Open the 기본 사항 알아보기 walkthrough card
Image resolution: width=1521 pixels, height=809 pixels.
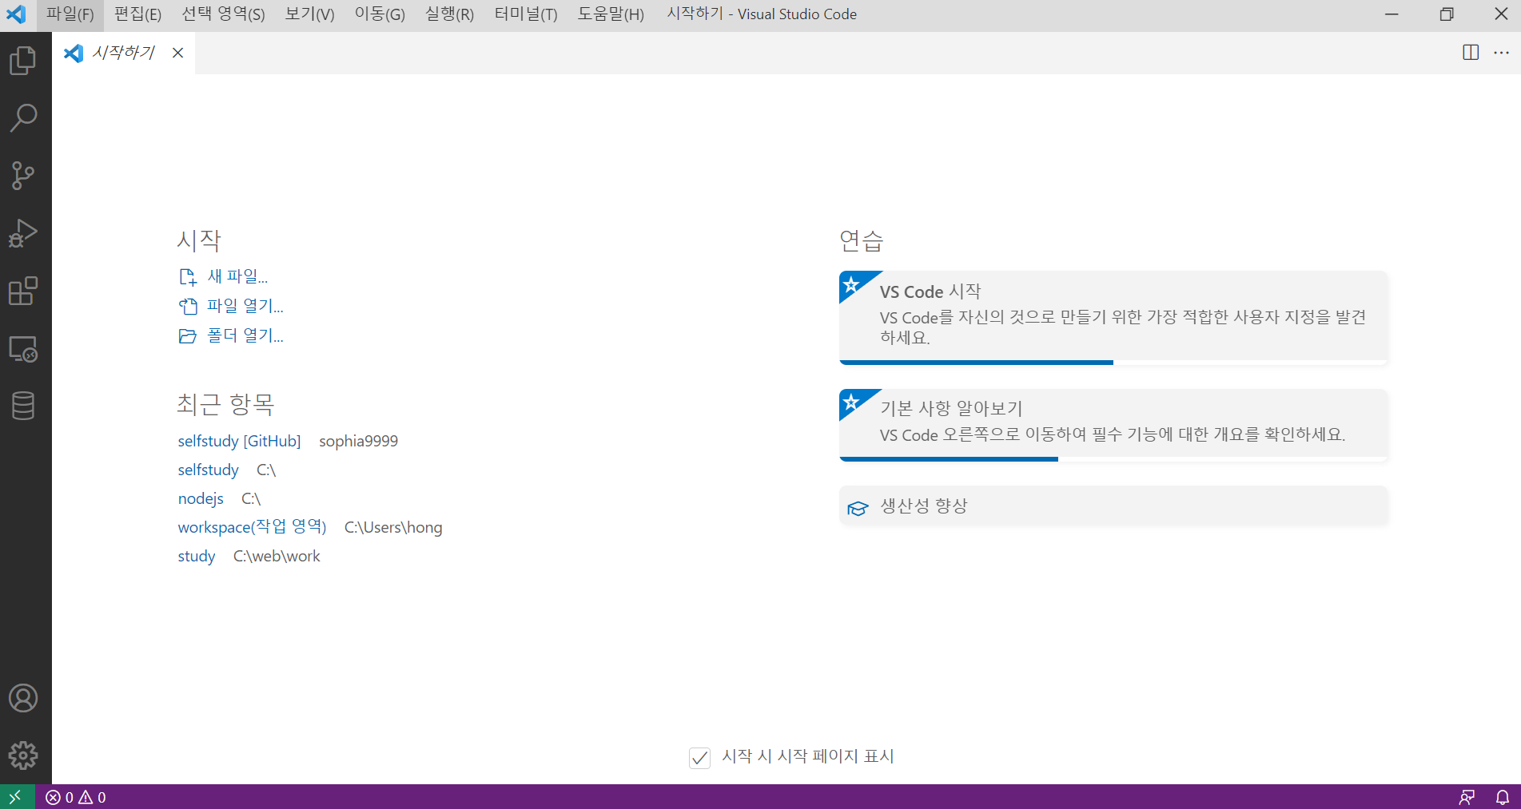point(1113,425)
